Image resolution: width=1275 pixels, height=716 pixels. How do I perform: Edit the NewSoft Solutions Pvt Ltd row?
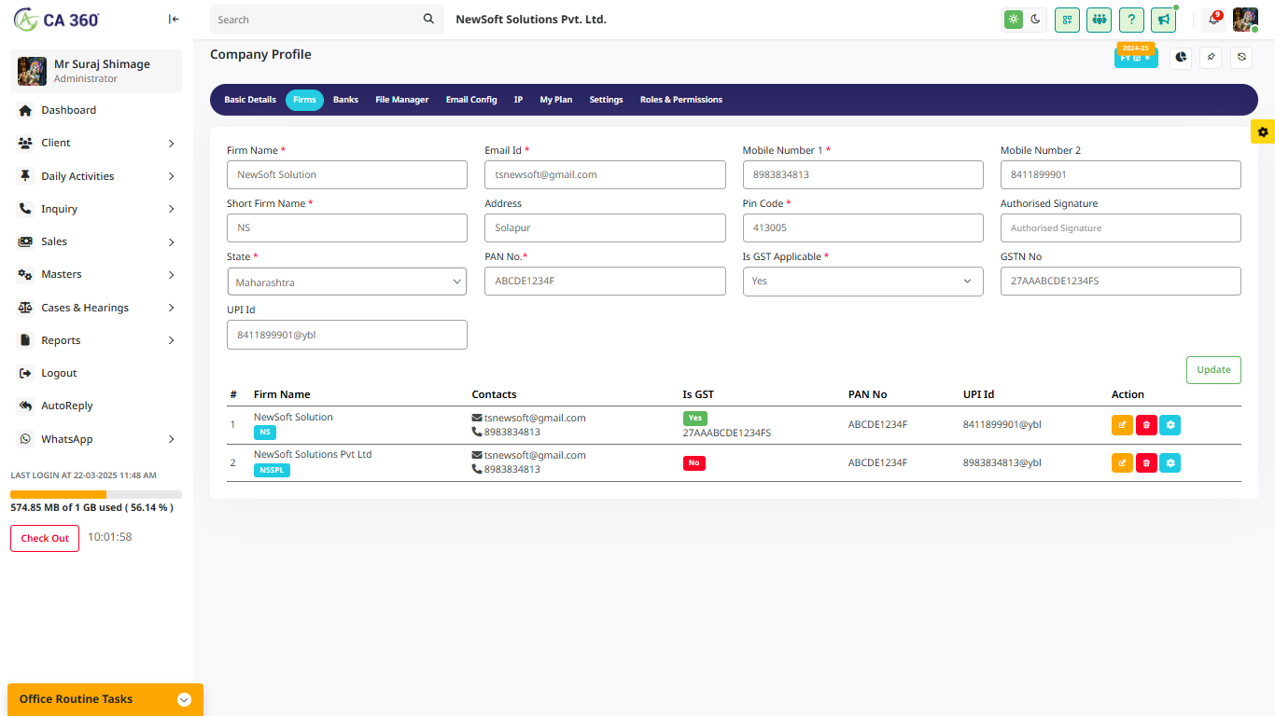[1122, 462]
